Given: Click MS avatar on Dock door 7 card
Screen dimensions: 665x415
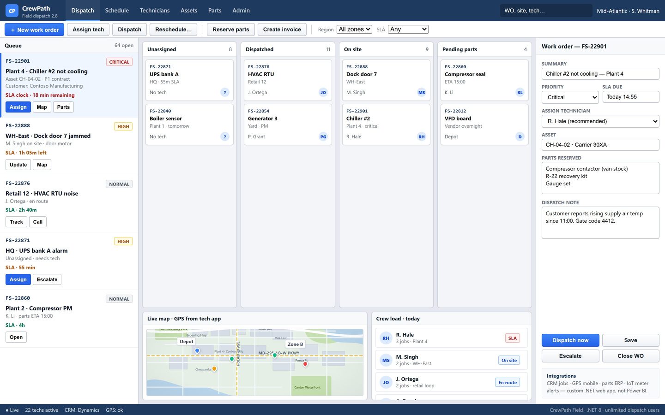Looking at the screenshot, I should (x=422, y=92).
